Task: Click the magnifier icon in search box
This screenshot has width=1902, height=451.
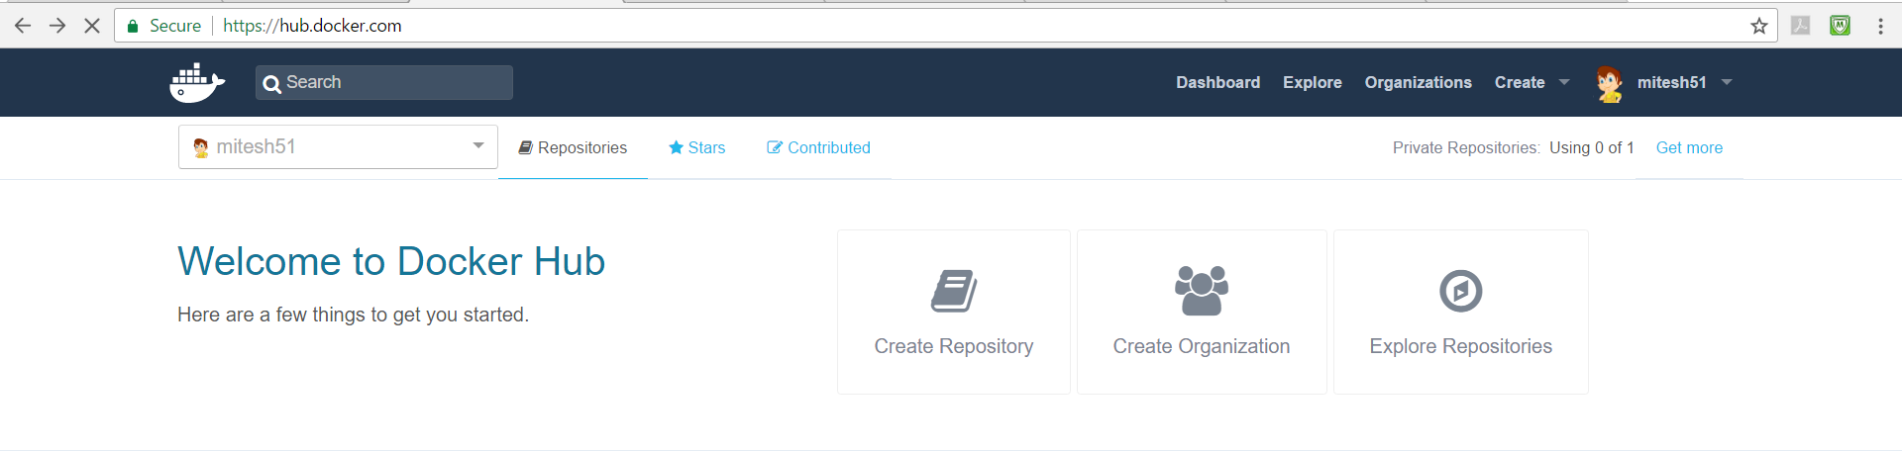Action: [x=271, y=84]
